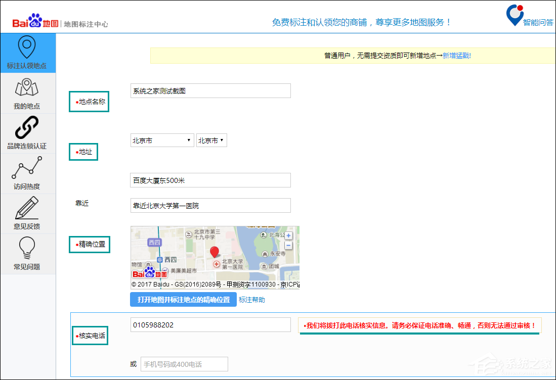
Task: Expand the province dropdown showing 北京市
Action: point(162,140)
